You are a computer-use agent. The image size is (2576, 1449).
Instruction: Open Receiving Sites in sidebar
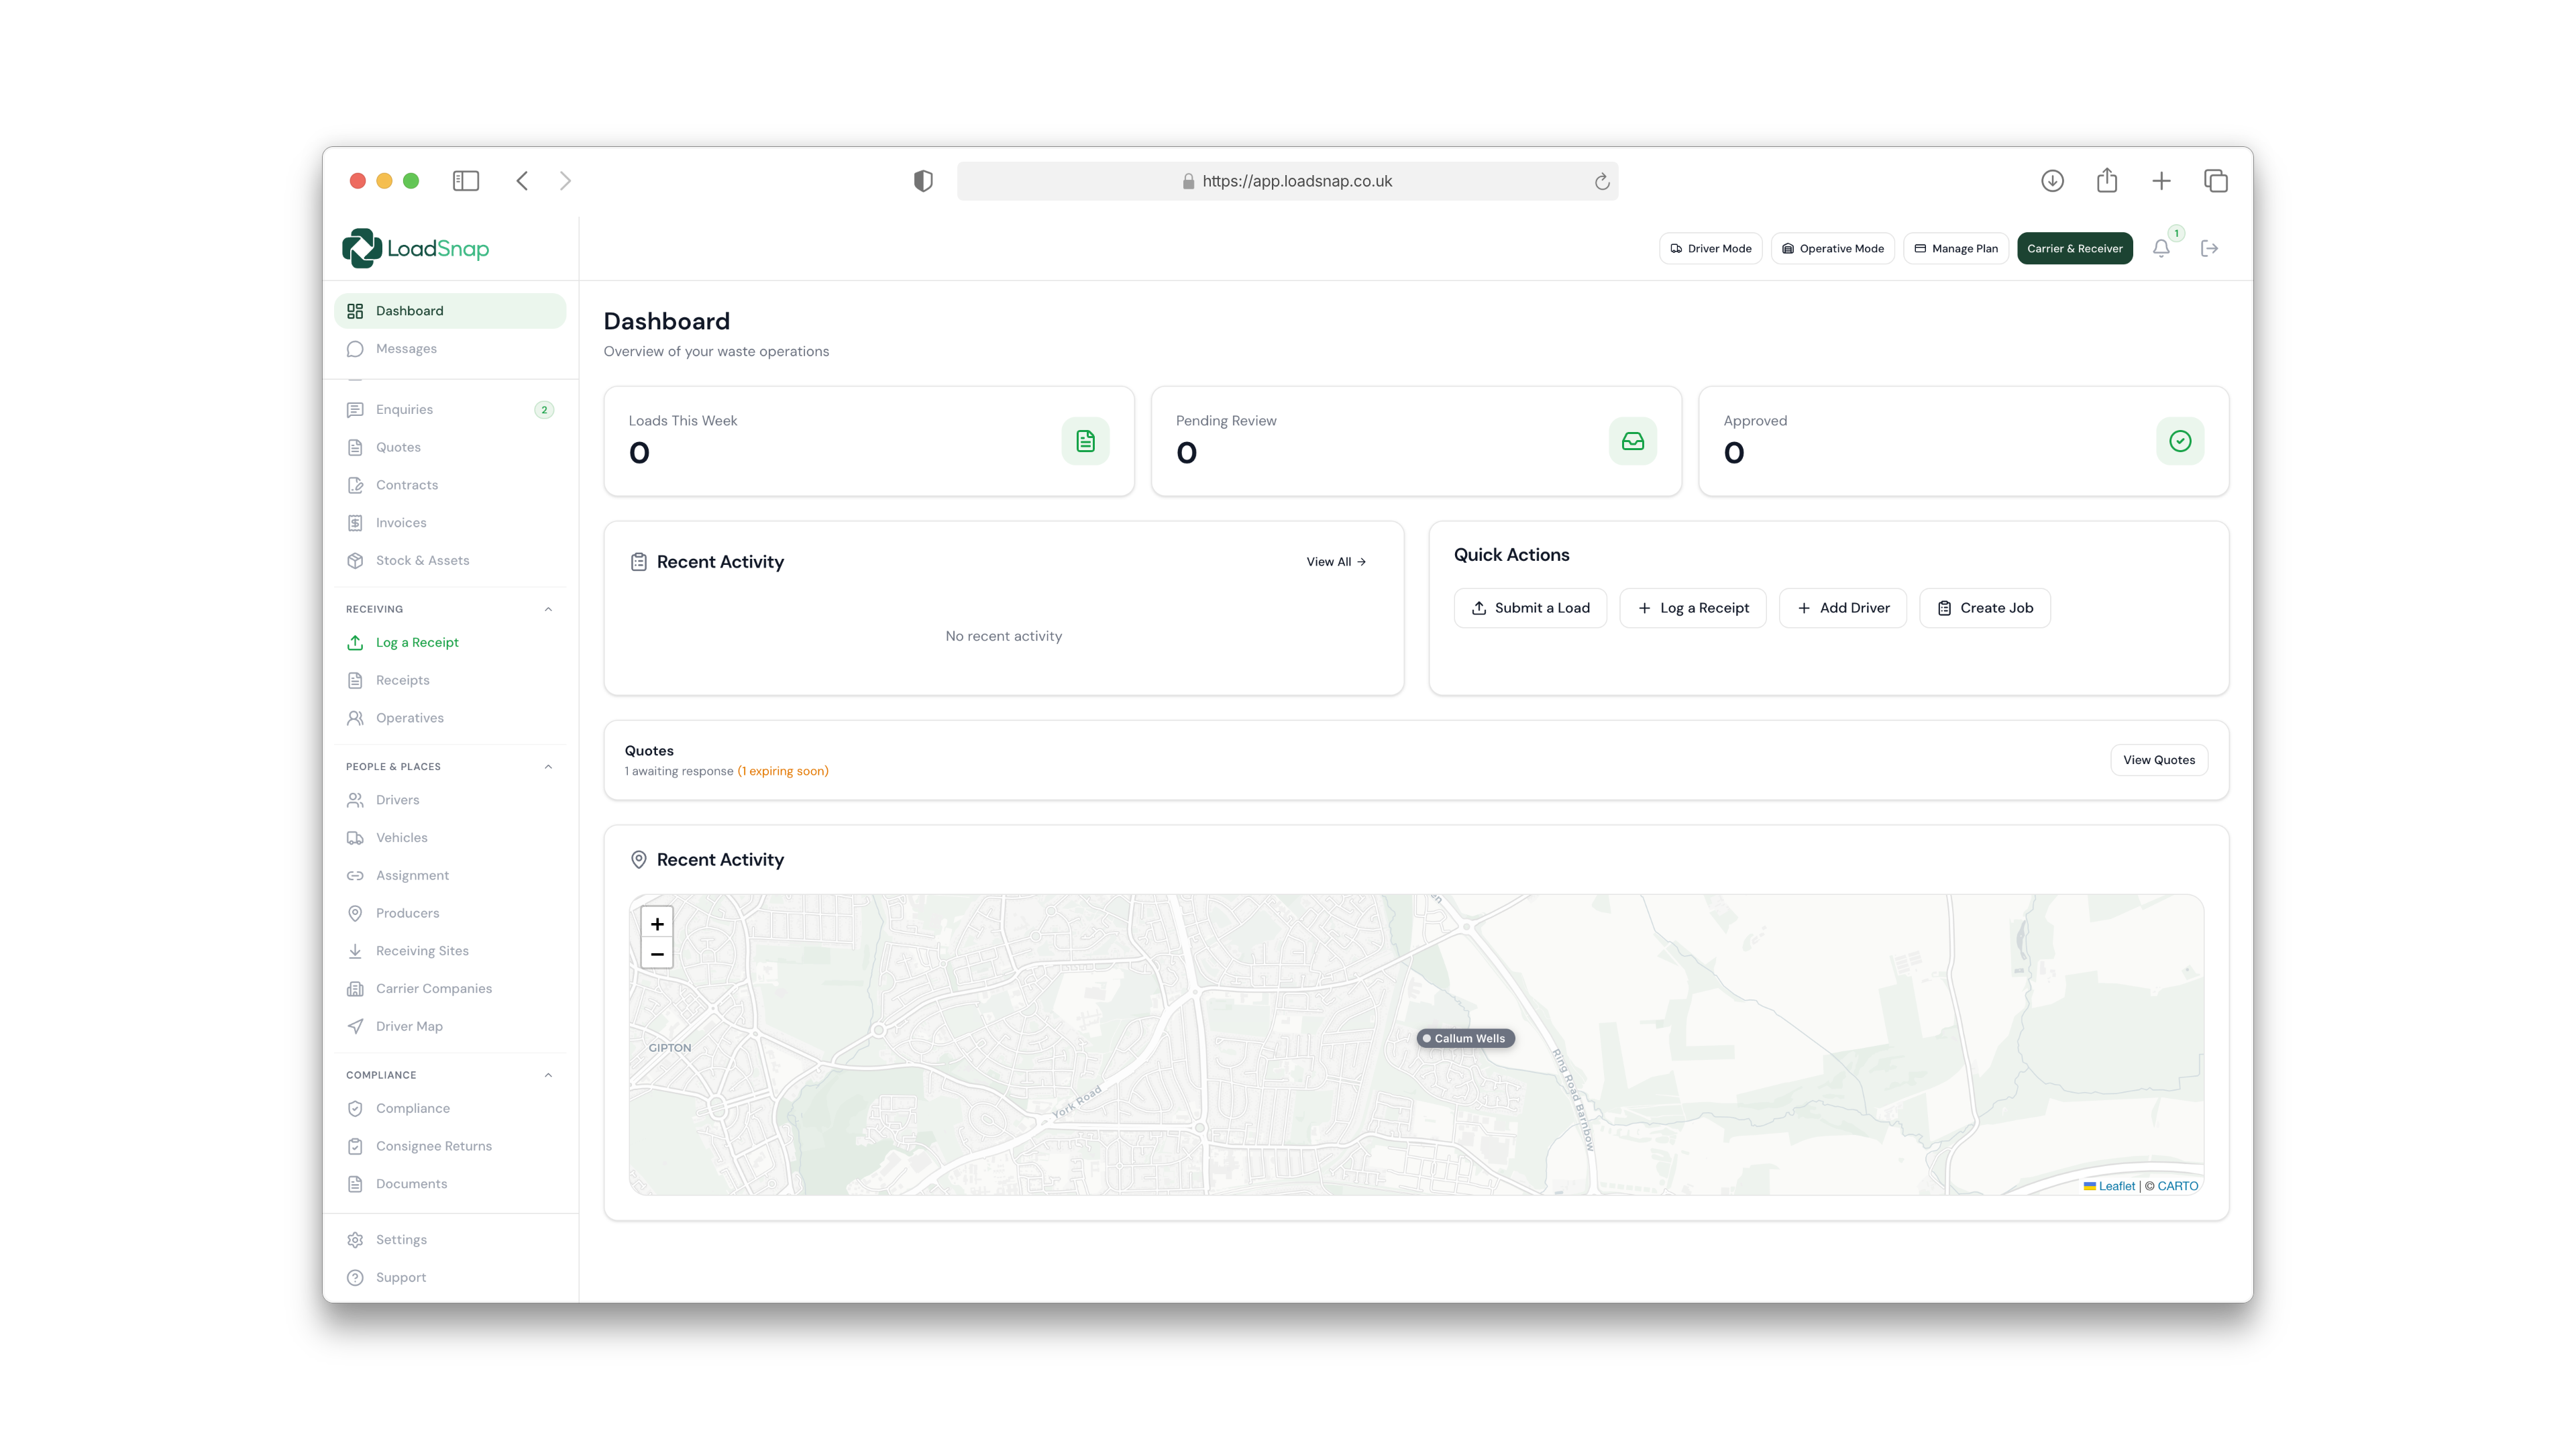pos(450,951)
